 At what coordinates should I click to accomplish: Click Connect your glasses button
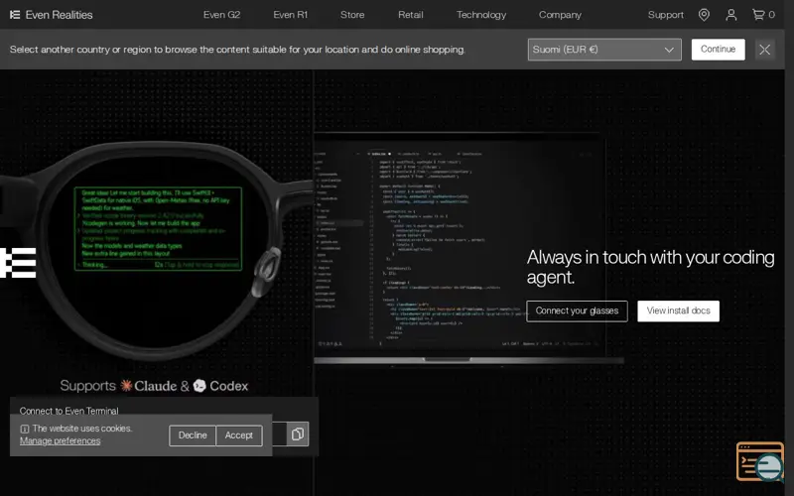tap(577, 310)
